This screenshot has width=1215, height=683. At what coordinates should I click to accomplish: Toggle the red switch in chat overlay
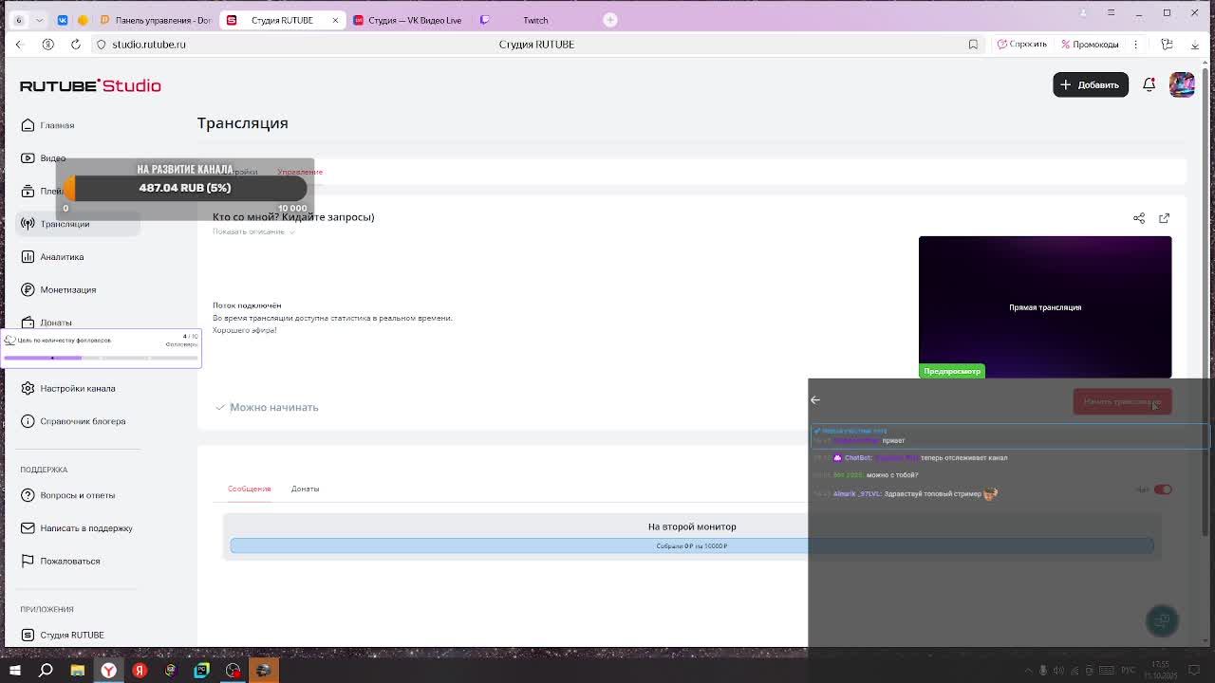pos(1163,489)
